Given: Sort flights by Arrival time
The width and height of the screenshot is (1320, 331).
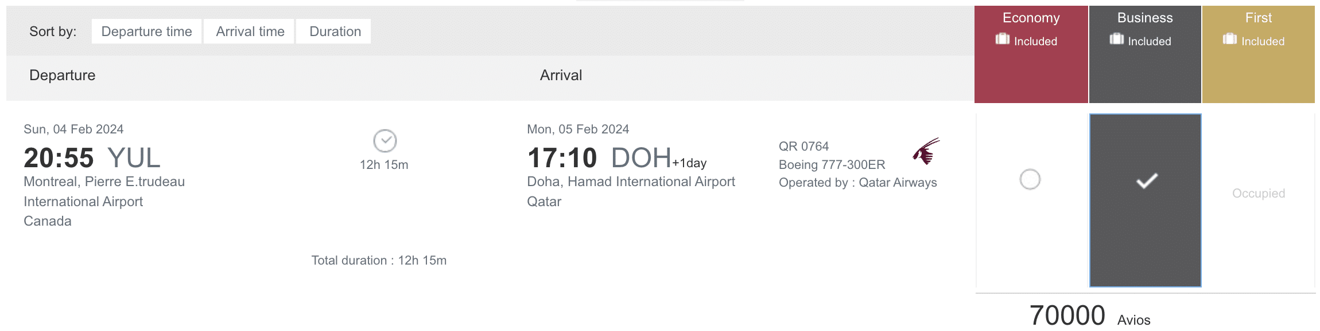Looking at the screenshot, I should 250,31.
